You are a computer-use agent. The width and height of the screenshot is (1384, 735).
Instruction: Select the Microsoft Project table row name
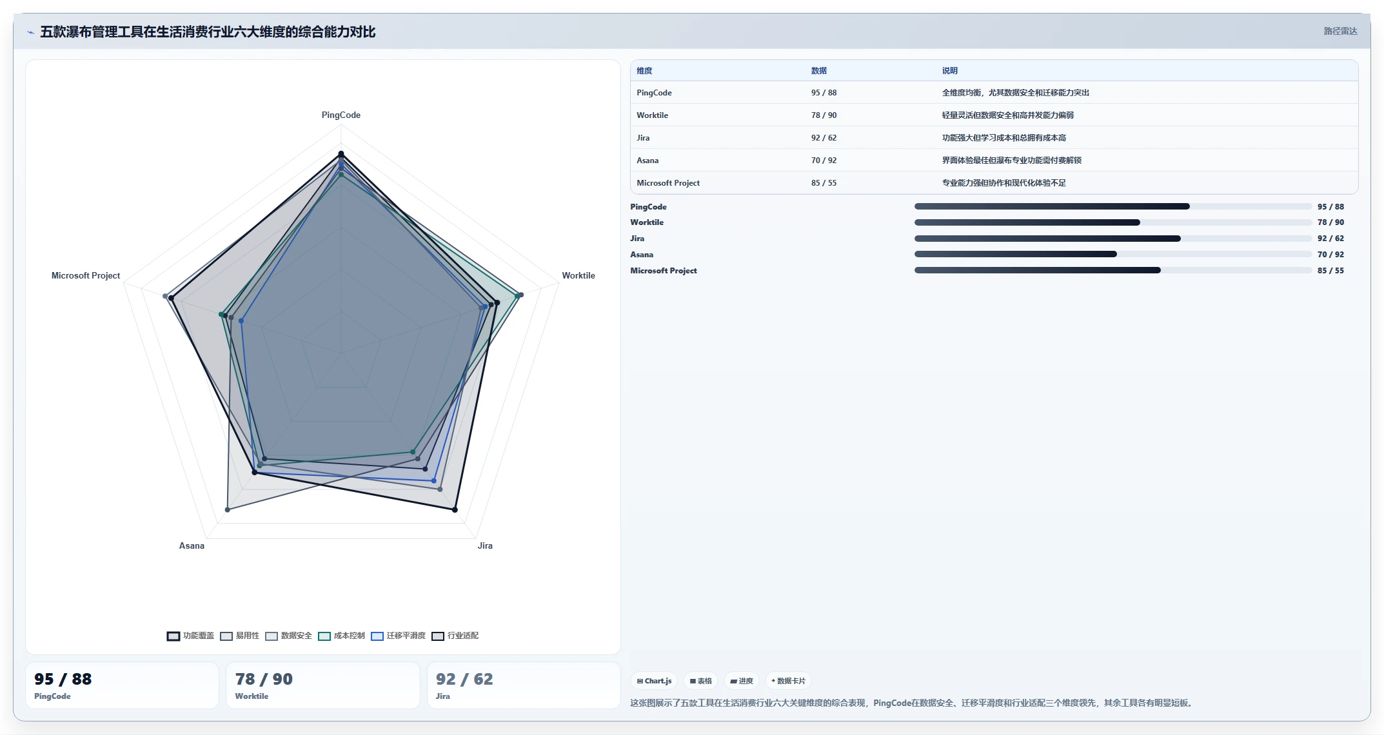[x=668, y=183]
